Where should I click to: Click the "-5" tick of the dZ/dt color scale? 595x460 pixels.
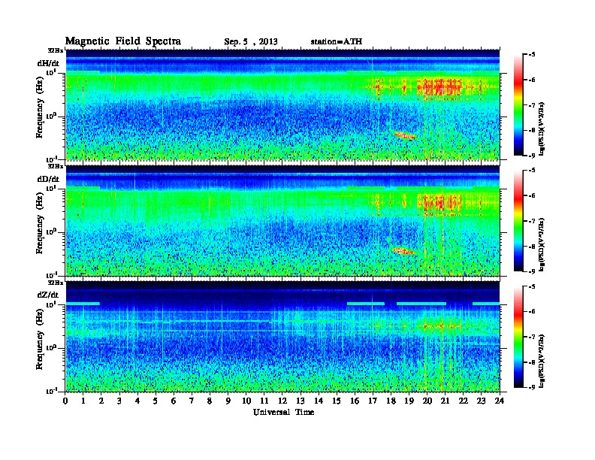[532, 286]
